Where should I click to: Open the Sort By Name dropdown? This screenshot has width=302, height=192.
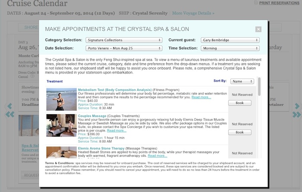click(x=242, y=81)
